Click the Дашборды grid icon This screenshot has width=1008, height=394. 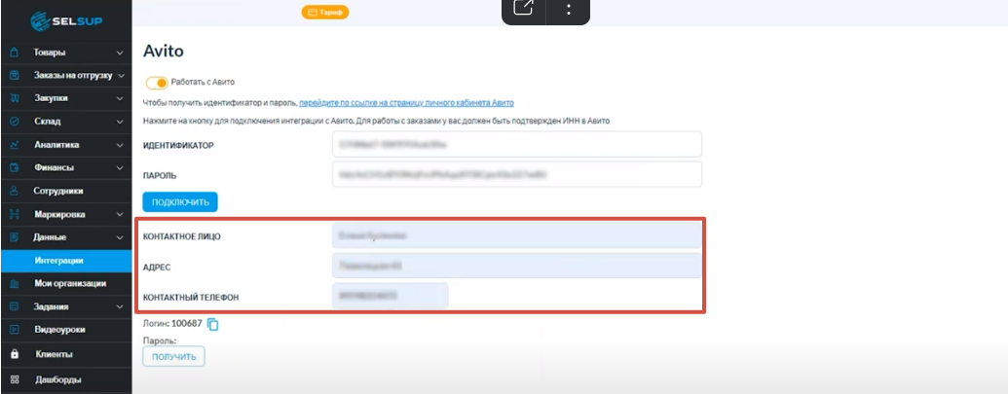15,379
